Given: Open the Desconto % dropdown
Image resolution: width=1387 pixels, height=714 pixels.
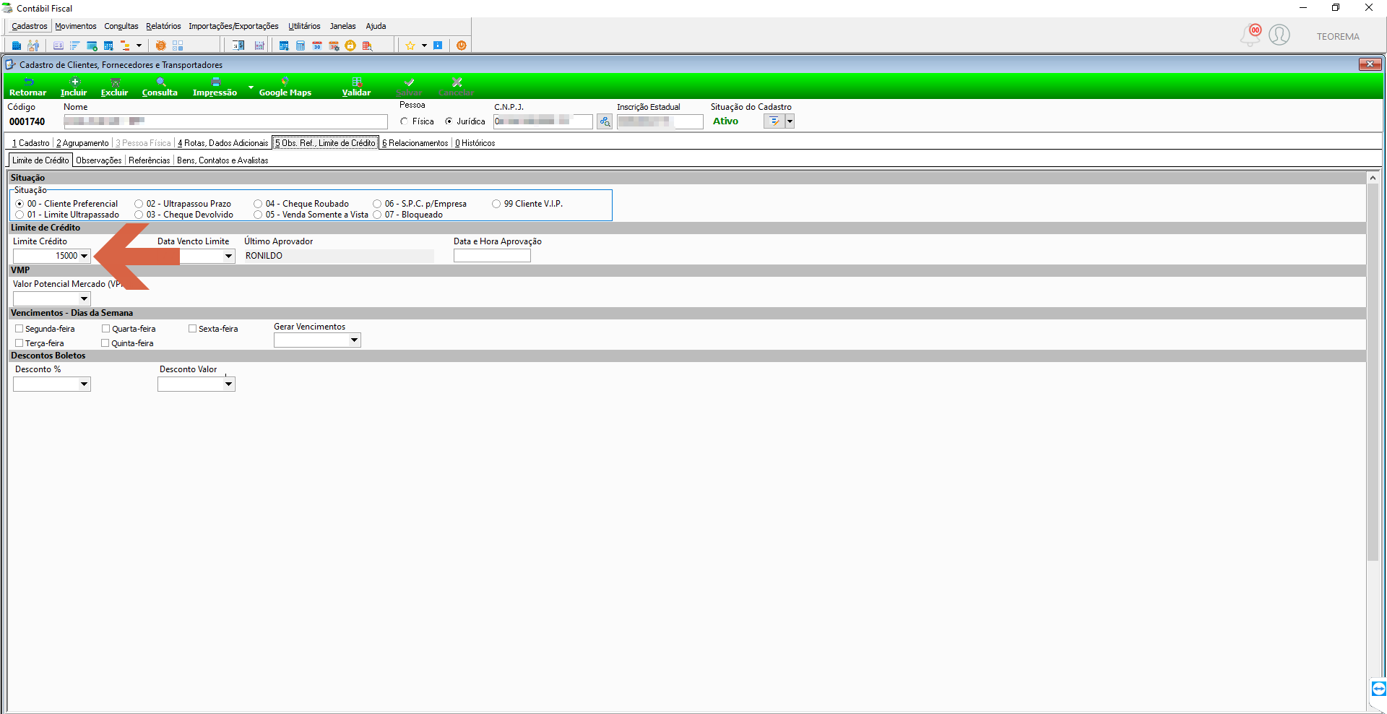Looking at the screenshot, I should [85, 384].
